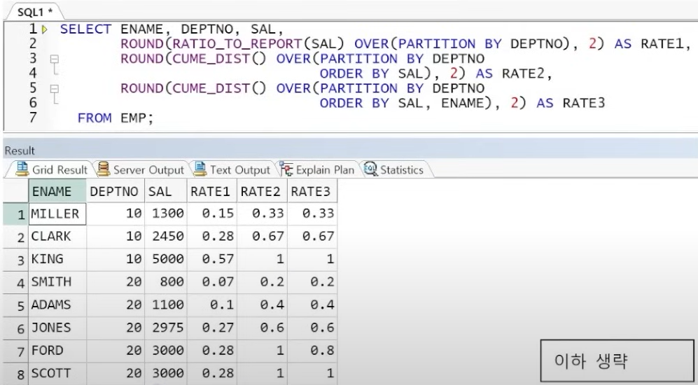Screen dimensions: 698x385
Task: Click the run marker arrow on line 1
Action: click(x=45, y=30)
